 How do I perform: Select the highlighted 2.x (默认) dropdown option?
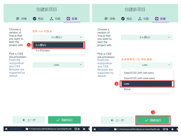[x=58, y=45]
